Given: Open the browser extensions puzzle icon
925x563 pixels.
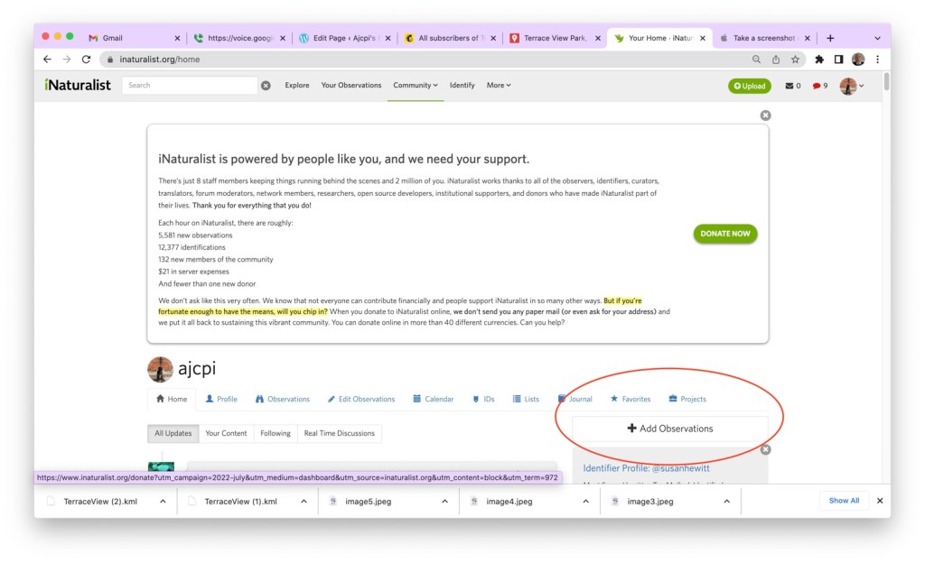Looking at the screenshot, I should tap(819, 60).
